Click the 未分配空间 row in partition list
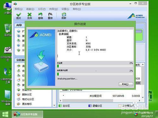Image resolution: width=158 pixels, height=118 pixels. 100,96
